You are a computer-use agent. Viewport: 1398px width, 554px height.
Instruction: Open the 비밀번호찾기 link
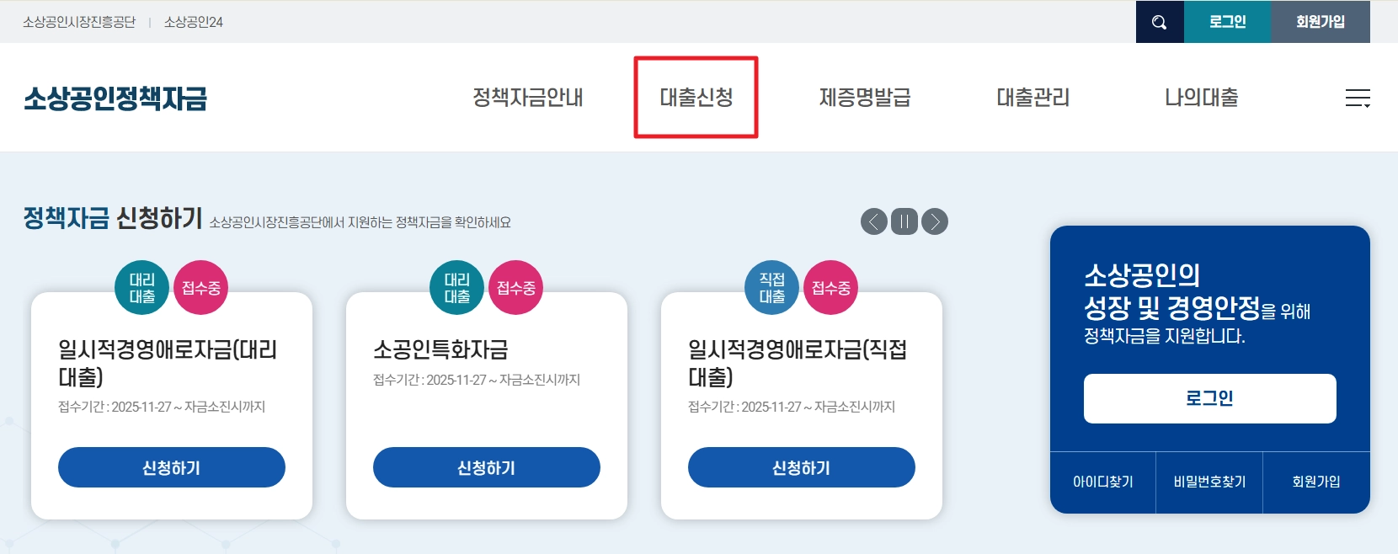(1209, 482)
